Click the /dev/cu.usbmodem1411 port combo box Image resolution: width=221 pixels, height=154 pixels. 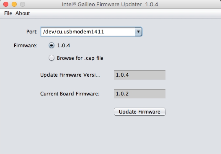tap(91, 32)
